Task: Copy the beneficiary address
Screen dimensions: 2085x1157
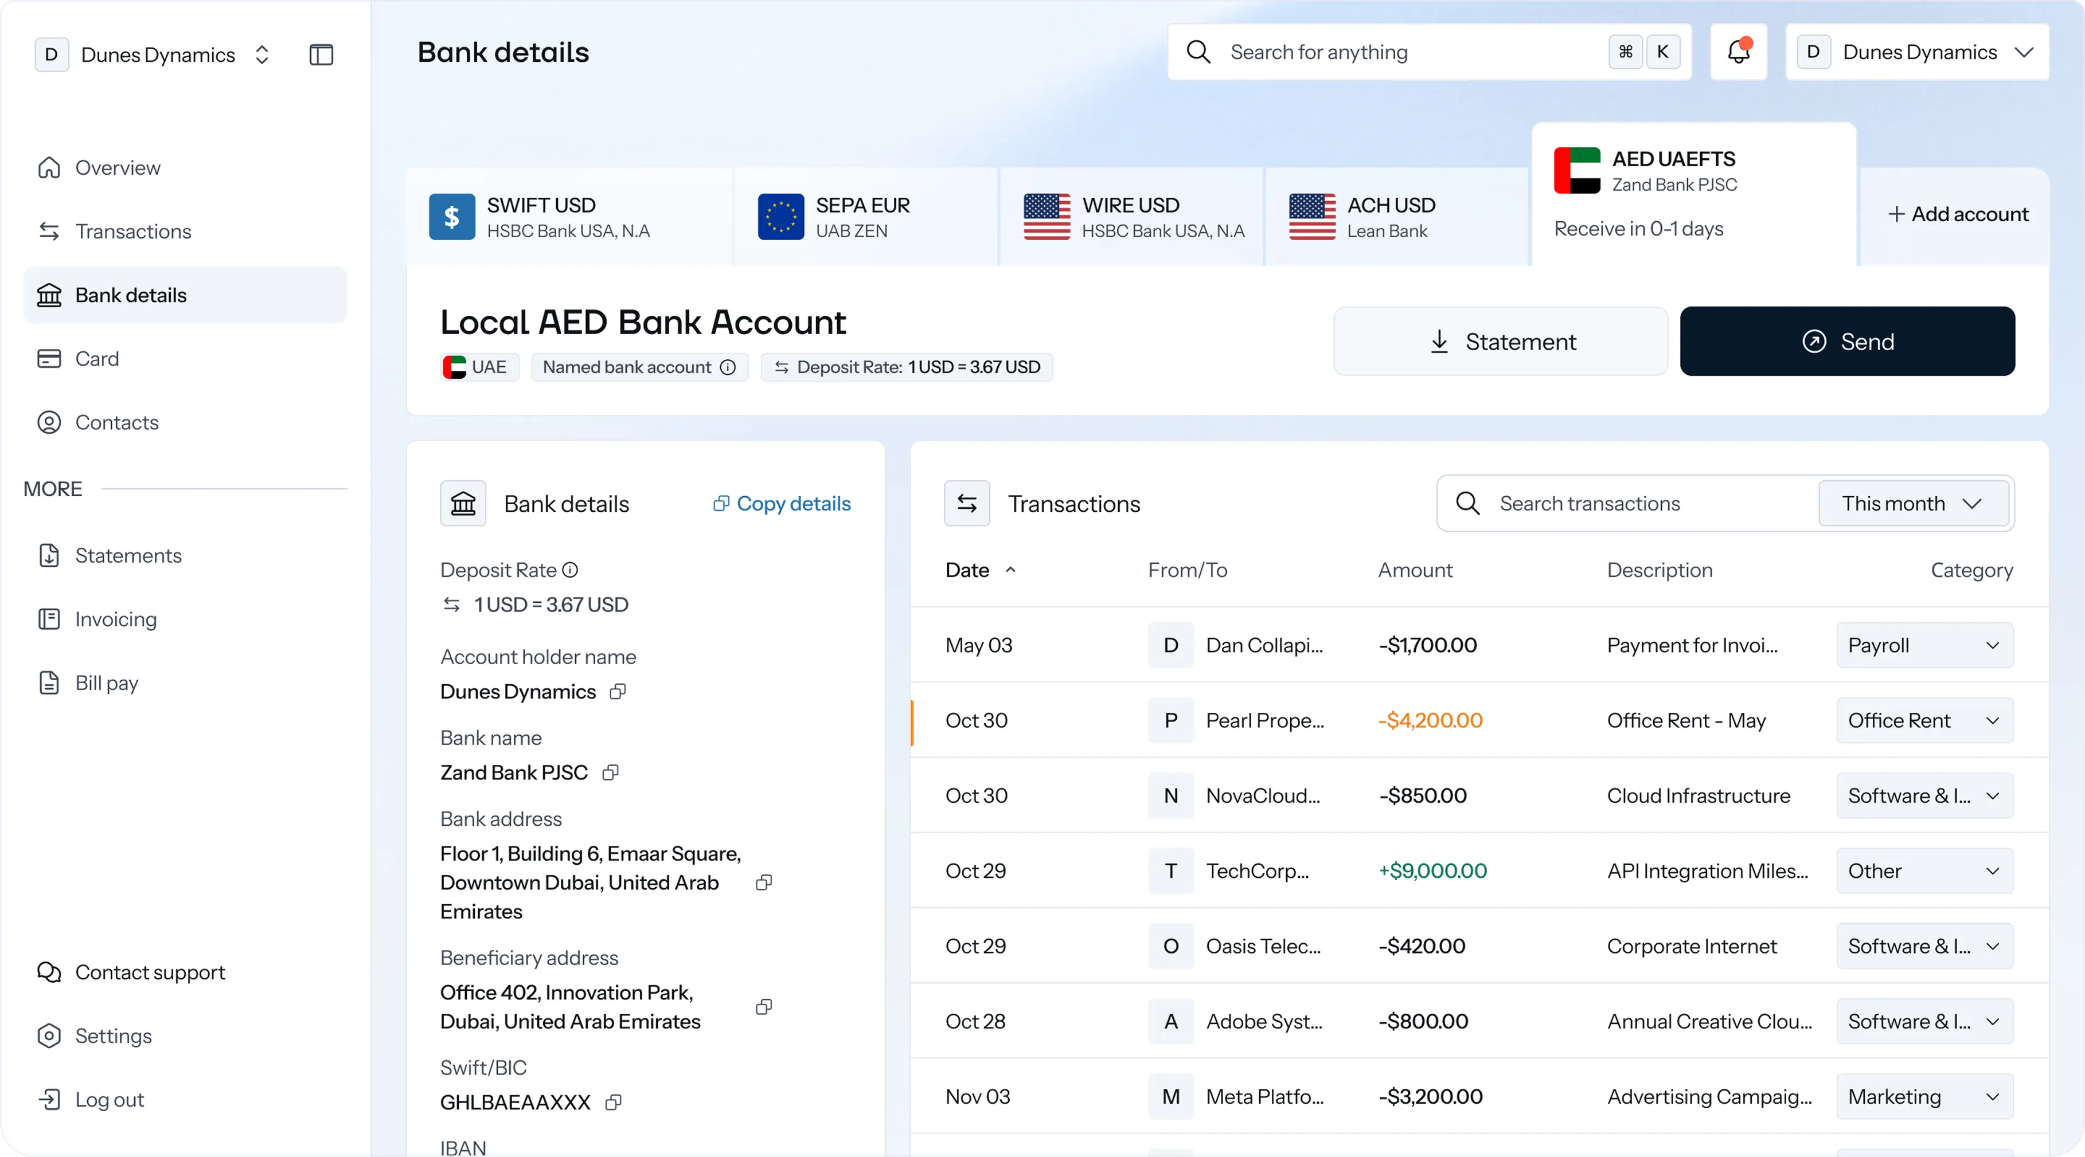Action: 763,1006
